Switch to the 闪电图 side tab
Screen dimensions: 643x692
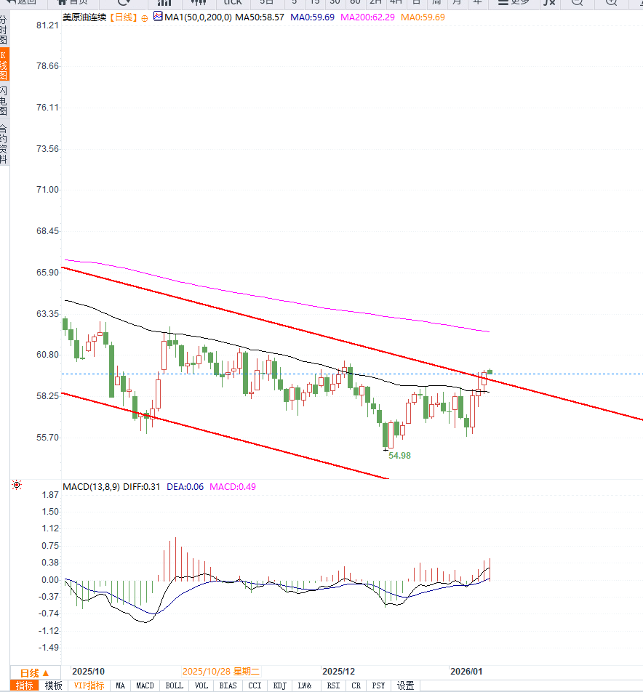pyautogui.click(x=4, y=100)
